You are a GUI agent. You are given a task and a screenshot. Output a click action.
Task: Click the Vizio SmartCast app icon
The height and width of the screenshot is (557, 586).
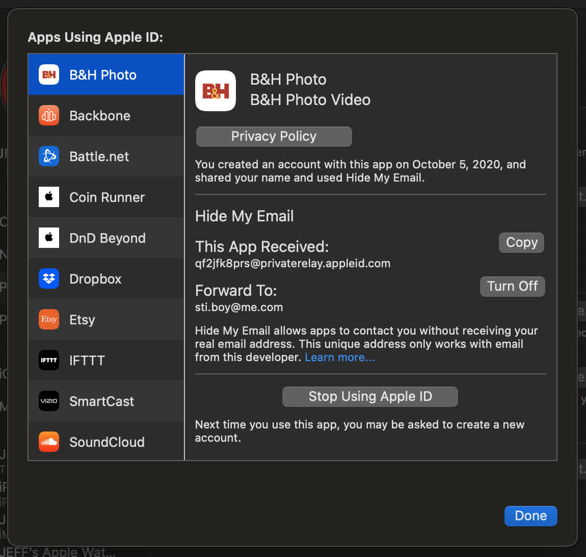point(49,400)
